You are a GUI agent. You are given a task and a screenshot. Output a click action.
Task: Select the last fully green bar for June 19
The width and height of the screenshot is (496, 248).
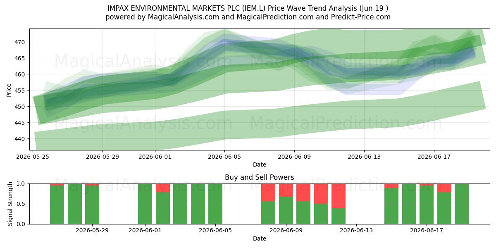[462, 204]
